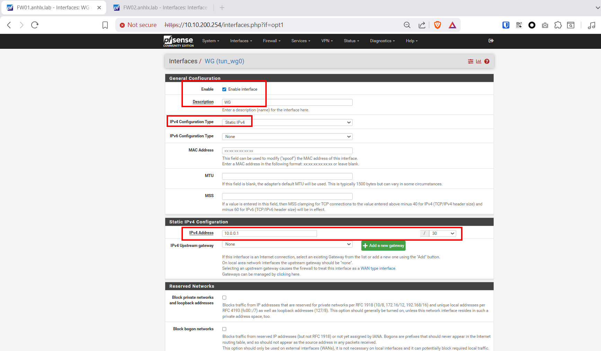Open the Firewall menu
This screenshot has height=351, width=601.
(x=272, y=41)
